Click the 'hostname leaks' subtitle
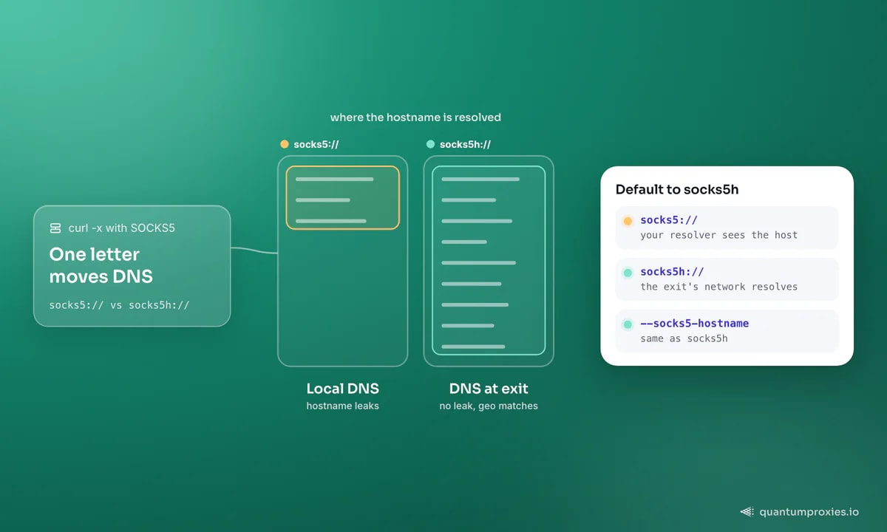 pos(342,406)
